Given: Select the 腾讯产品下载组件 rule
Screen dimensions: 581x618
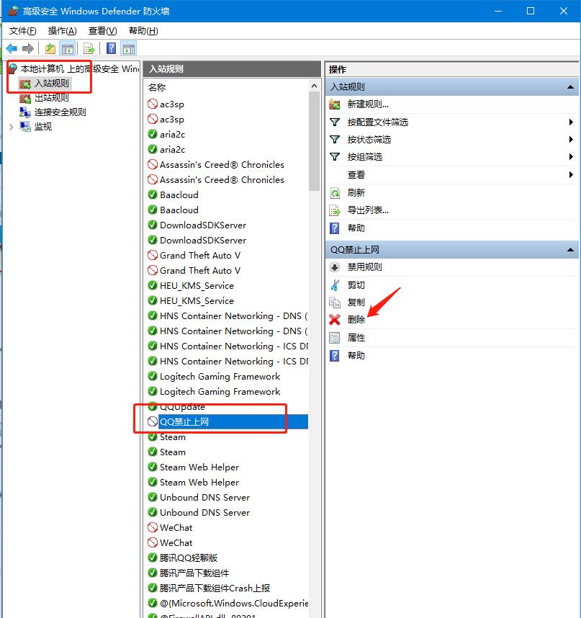Looking at the screenshot, I should 194,573.
